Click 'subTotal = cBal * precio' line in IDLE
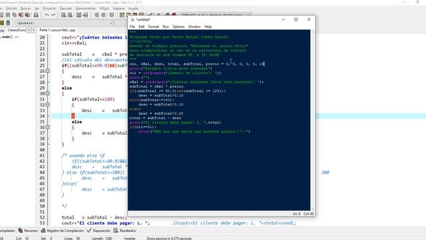 156,86
